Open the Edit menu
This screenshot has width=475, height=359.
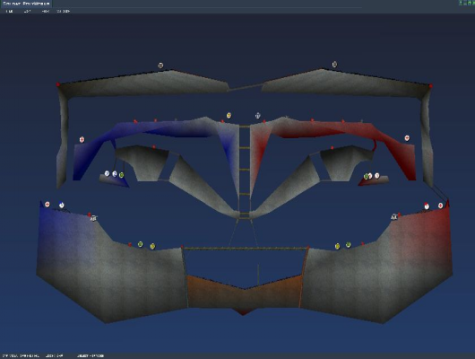[27, 12]
